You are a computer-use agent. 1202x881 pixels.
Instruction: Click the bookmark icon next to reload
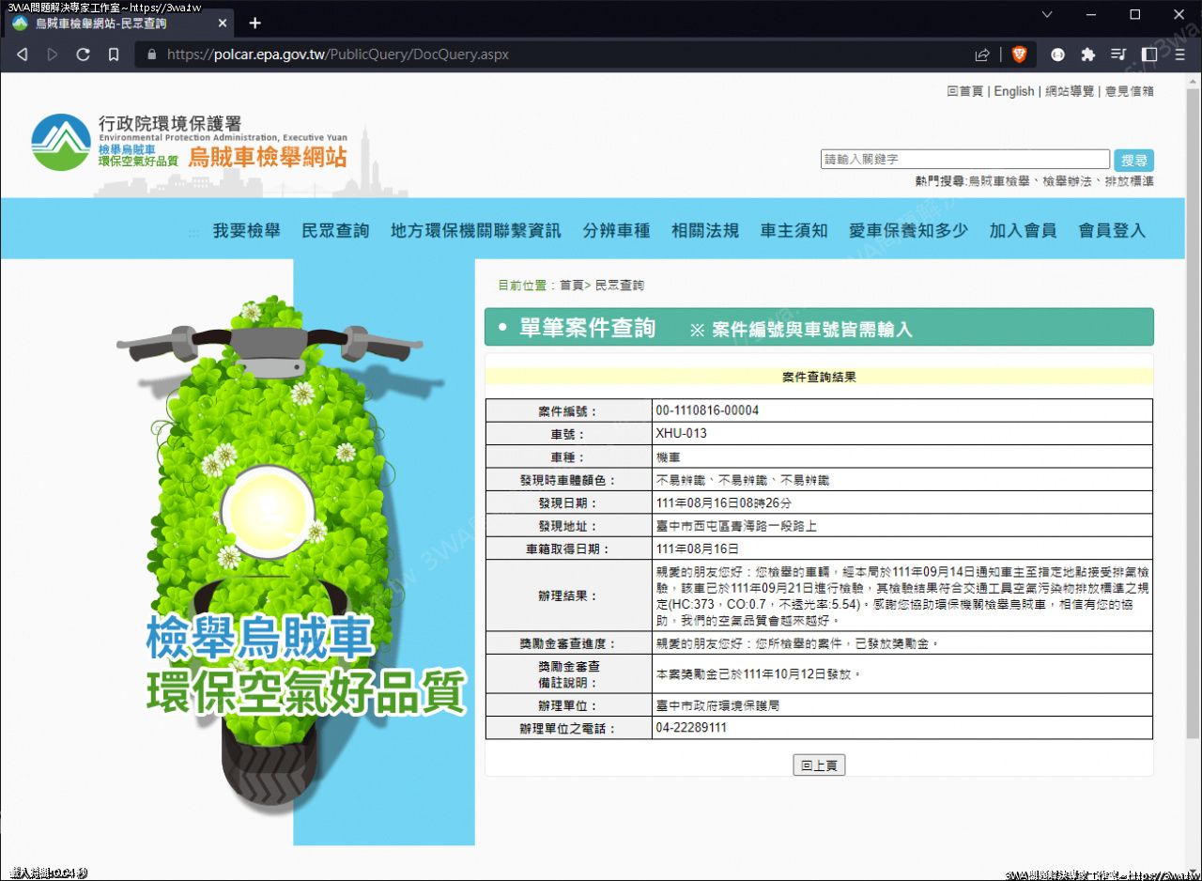(113, 54)
